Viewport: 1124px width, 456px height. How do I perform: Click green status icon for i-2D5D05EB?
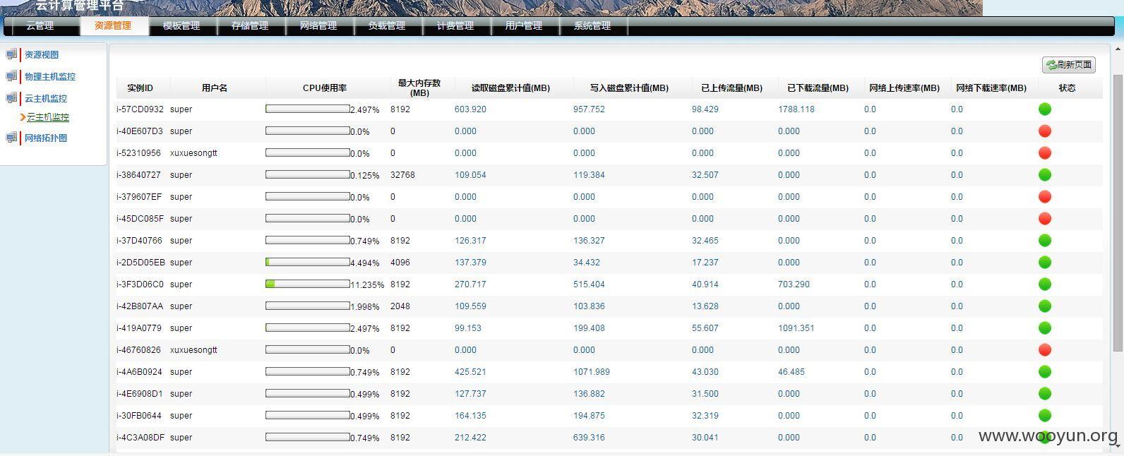click(1045, 263)
